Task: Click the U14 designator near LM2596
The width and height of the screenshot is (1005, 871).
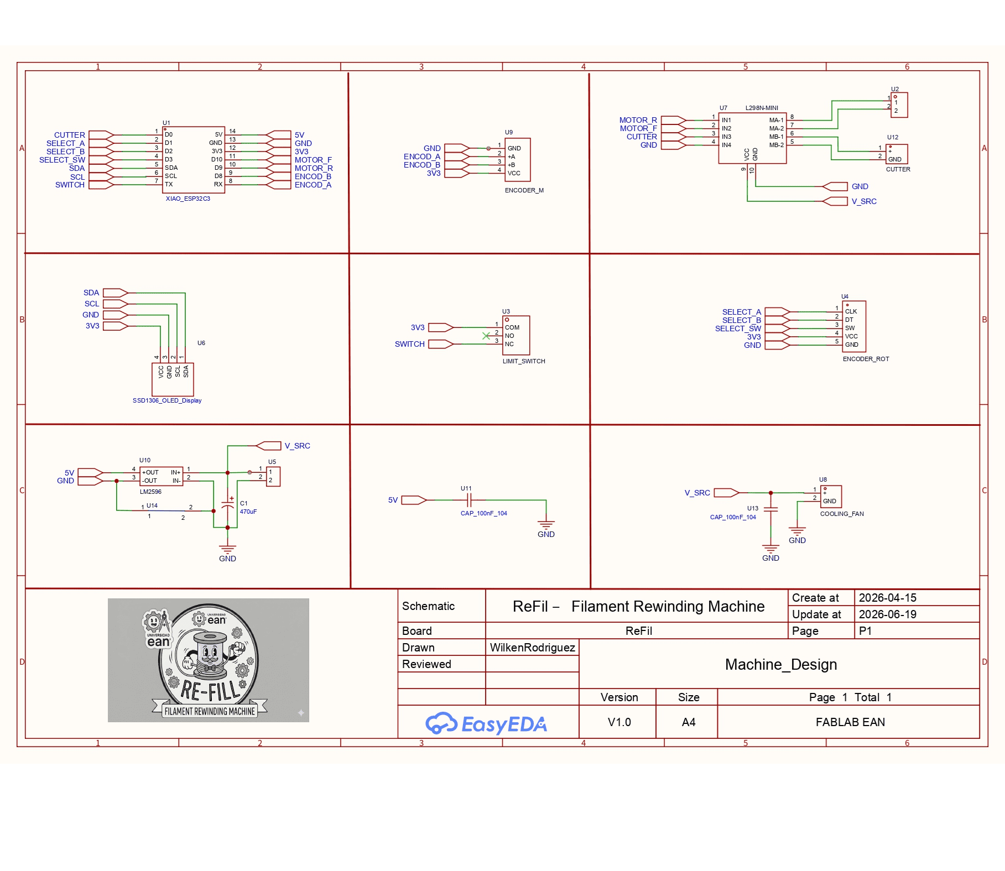Action: (x=152, y=505)
